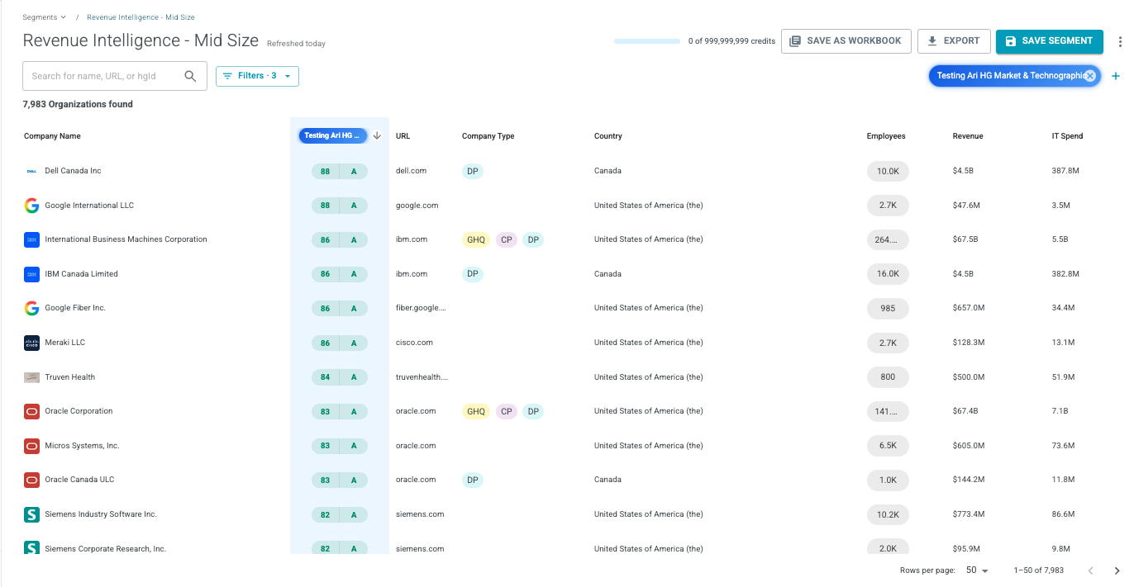Image resolution: width=1134 pixels, height=587 pixels.
Task: Export the organization list
Action: 954,41
